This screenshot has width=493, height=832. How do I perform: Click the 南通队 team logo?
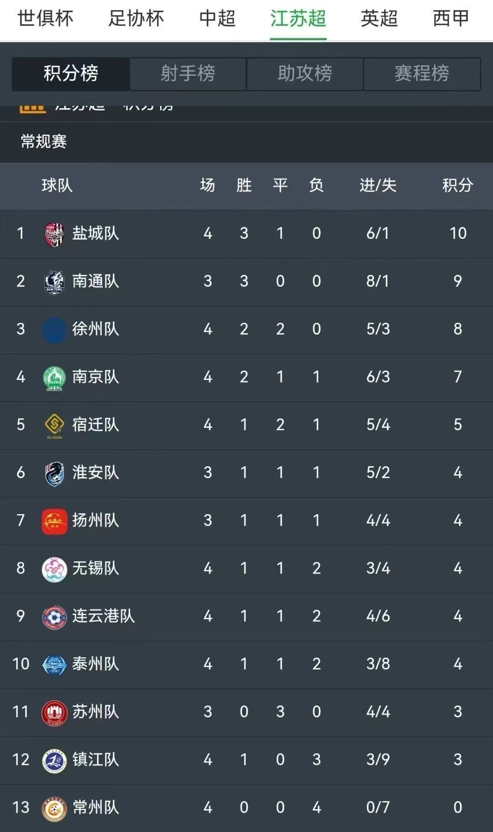(x=54, y=282)
